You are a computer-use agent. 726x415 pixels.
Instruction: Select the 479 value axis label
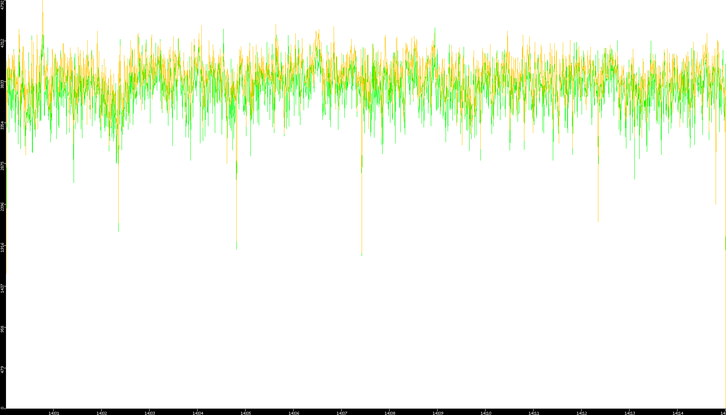pos(2,369)
